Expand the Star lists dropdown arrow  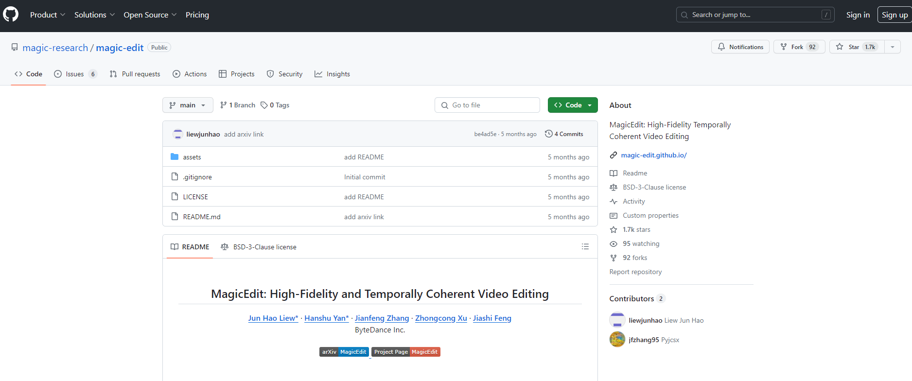pyautogui.click(x=893, y=47)
